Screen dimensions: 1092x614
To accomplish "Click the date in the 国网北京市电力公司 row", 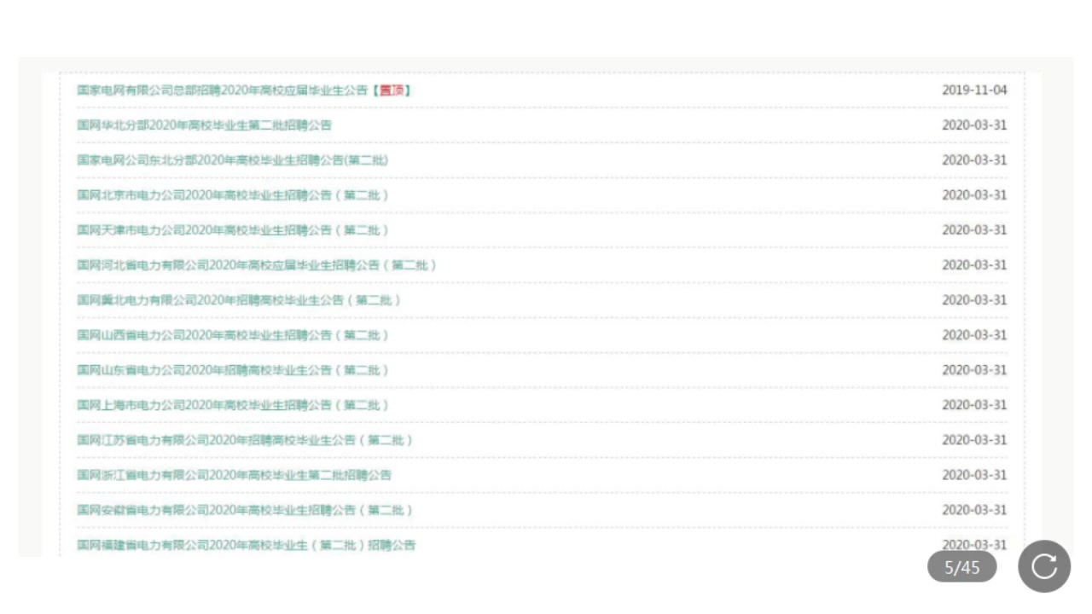I will point(974,195).
